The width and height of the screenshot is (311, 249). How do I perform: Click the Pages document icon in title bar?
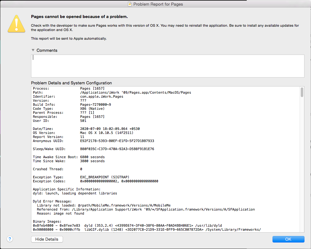(x=130, y=4)
